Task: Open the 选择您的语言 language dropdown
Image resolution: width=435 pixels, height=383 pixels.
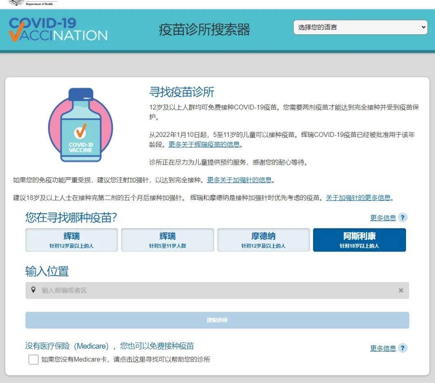Action: [x=360, y=27]
